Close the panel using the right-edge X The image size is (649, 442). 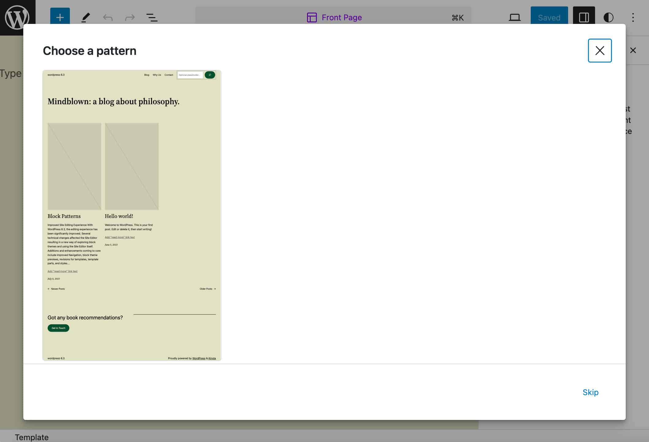click(x=633, y=50)
